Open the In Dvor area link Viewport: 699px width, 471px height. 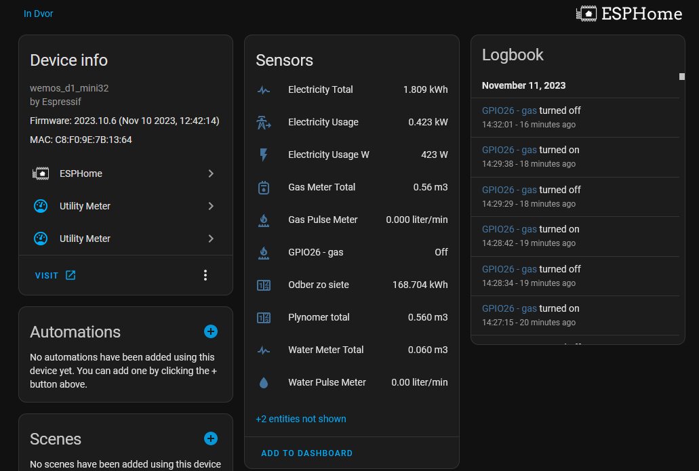[x=38, y=14]
